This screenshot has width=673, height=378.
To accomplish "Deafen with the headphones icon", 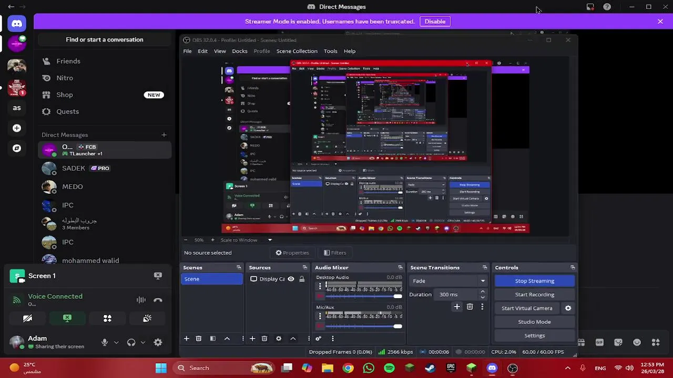I will click(131, 342).
